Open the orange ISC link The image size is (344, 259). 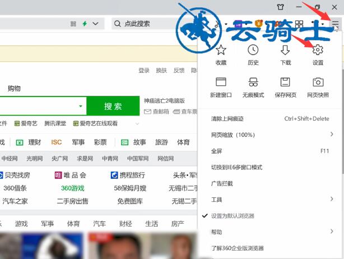(56, 142)
